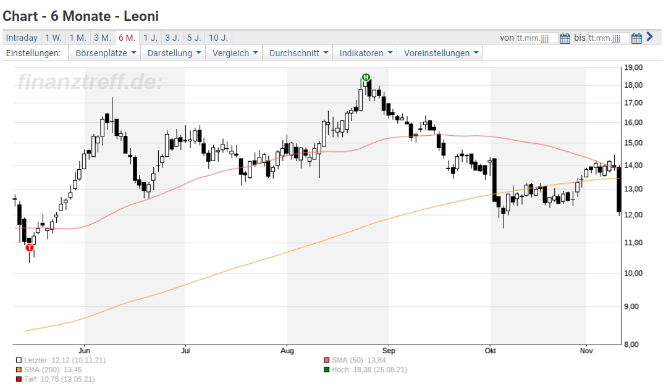Click the 11,00 price axis label

633,243
